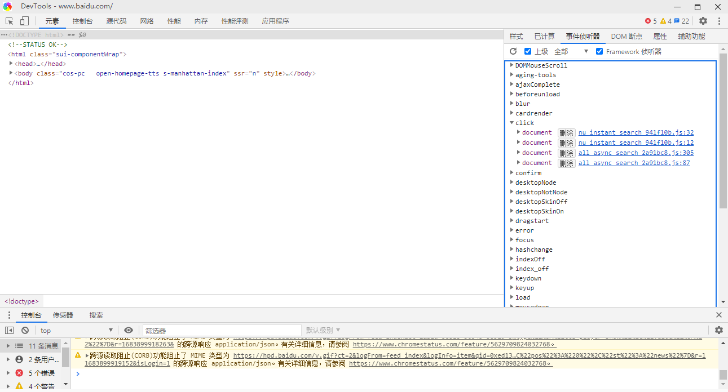
Task: Click the console sidebar scroll down arrow
Action: (x=66, y=384)
